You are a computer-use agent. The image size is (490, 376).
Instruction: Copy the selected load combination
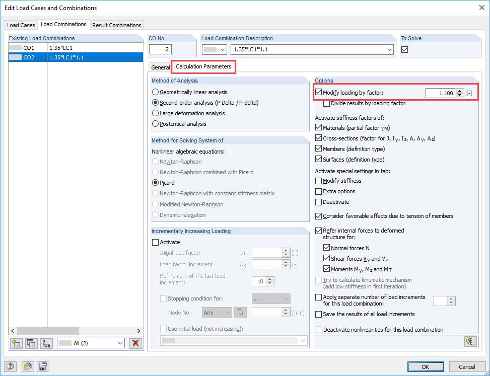point(31,343)
